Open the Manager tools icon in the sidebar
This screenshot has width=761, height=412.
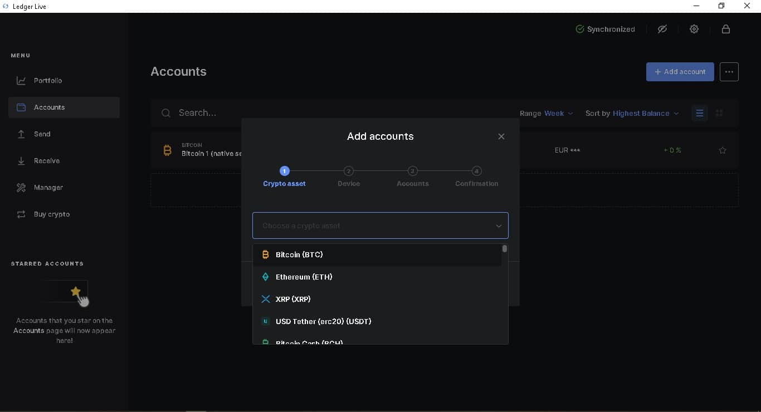21,188
